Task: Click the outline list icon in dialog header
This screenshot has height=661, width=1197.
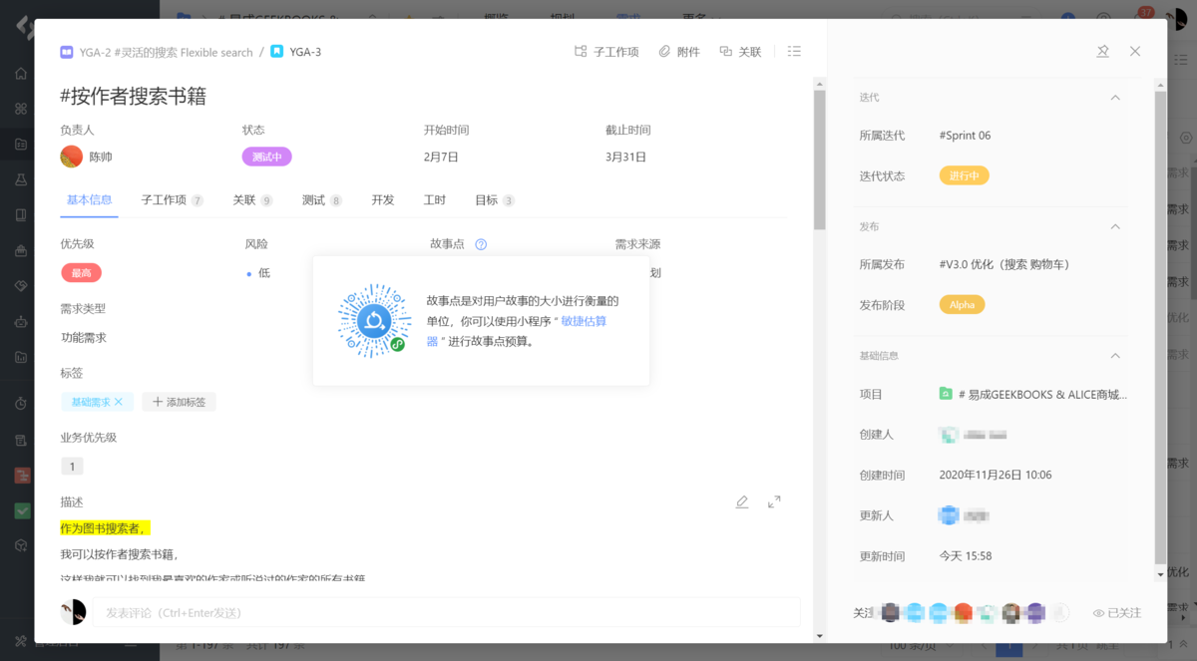Action: click(794, 51)
